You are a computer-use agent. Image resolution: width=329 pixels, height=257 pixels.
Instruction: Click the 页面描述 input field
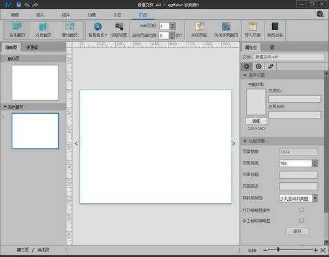[x=298, y=186]
